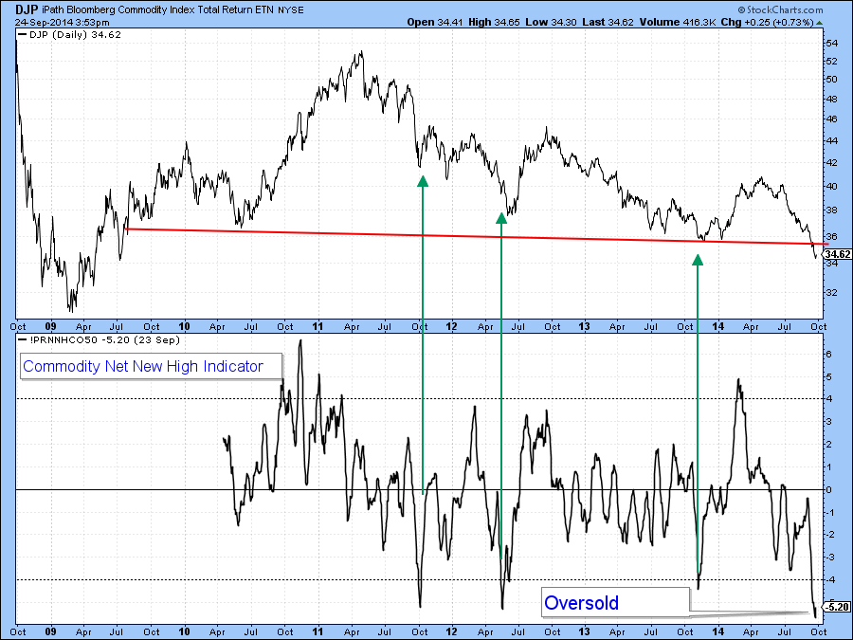Screen dimensions: 853x640
Task: Click the '14' year label under indicator chart
Action: (x=718, y=631)
